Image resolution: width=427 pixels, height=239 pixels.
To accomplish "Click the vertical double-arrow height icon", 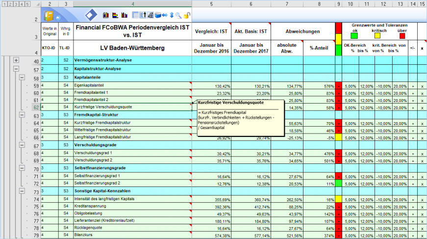I will (172, 15).
